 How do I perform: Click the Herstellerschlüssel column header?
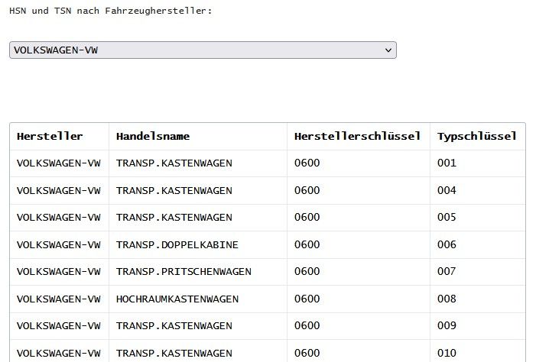click(357, 136)
